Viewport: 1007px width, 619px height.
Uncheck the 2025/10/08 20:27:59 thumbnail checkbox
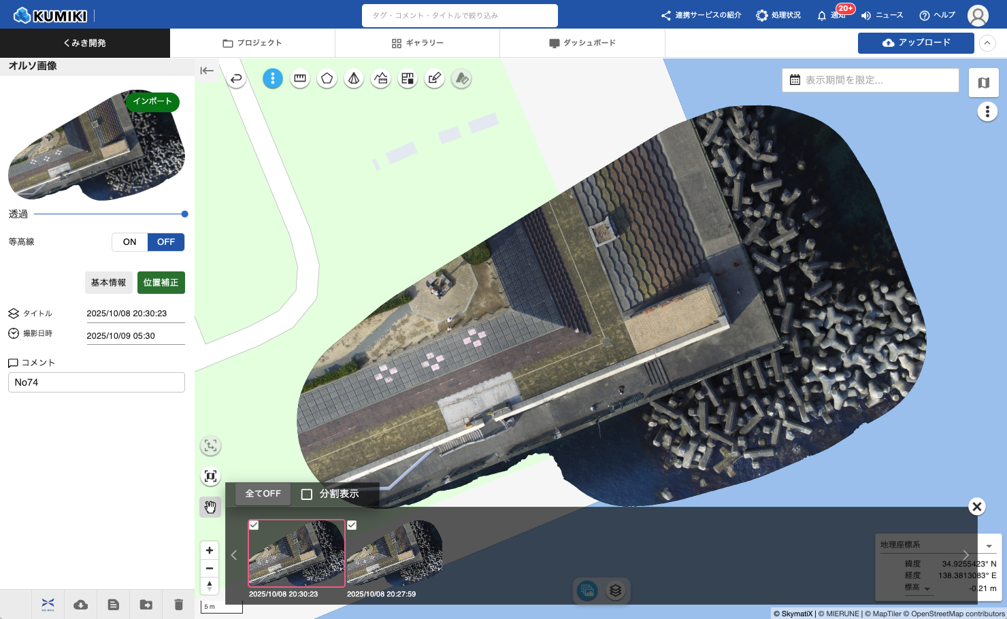point(352,525)
